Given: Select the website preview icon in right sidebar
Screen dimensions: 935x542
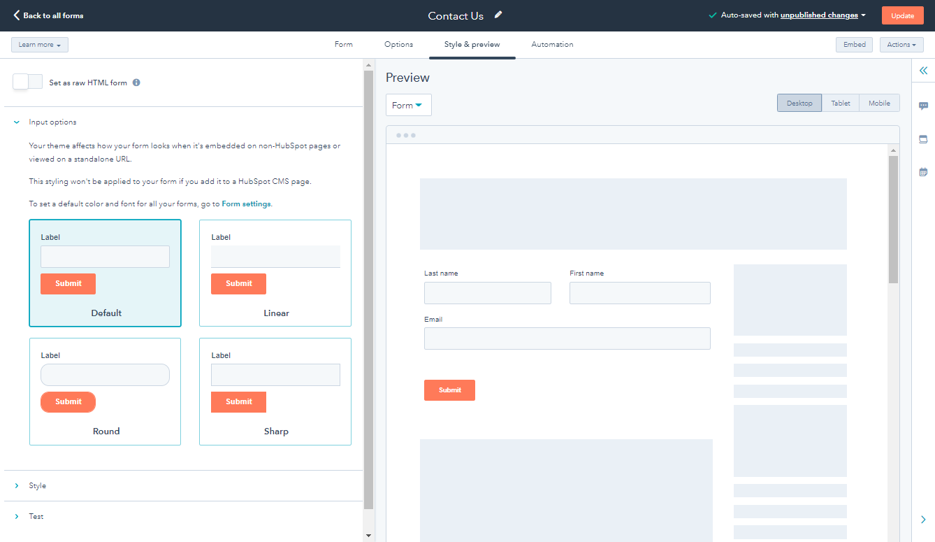Looking at the screenshot, I should click(x=924, y=139).
